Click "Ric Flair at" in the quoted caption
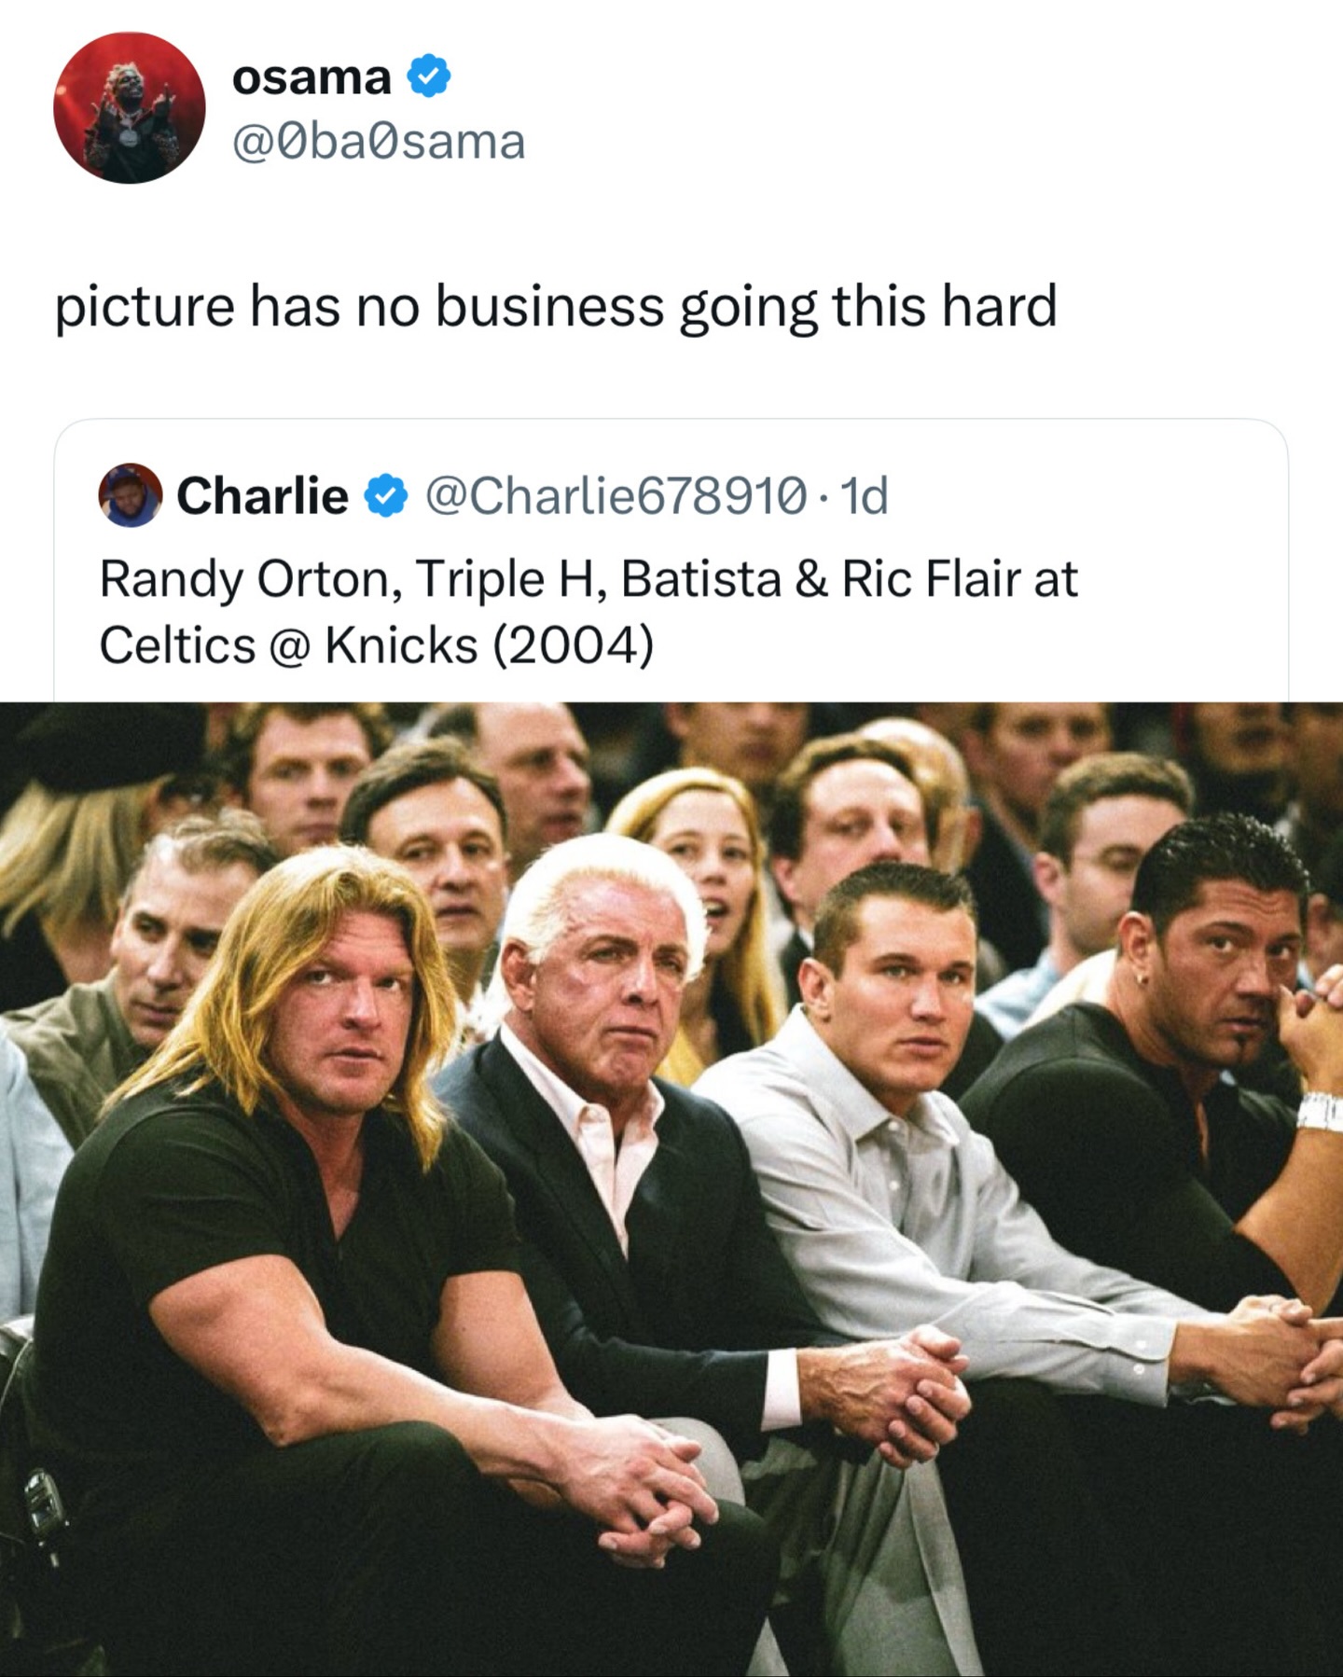The width and height of the screenshot is (1343, 1677). (960, 578)
